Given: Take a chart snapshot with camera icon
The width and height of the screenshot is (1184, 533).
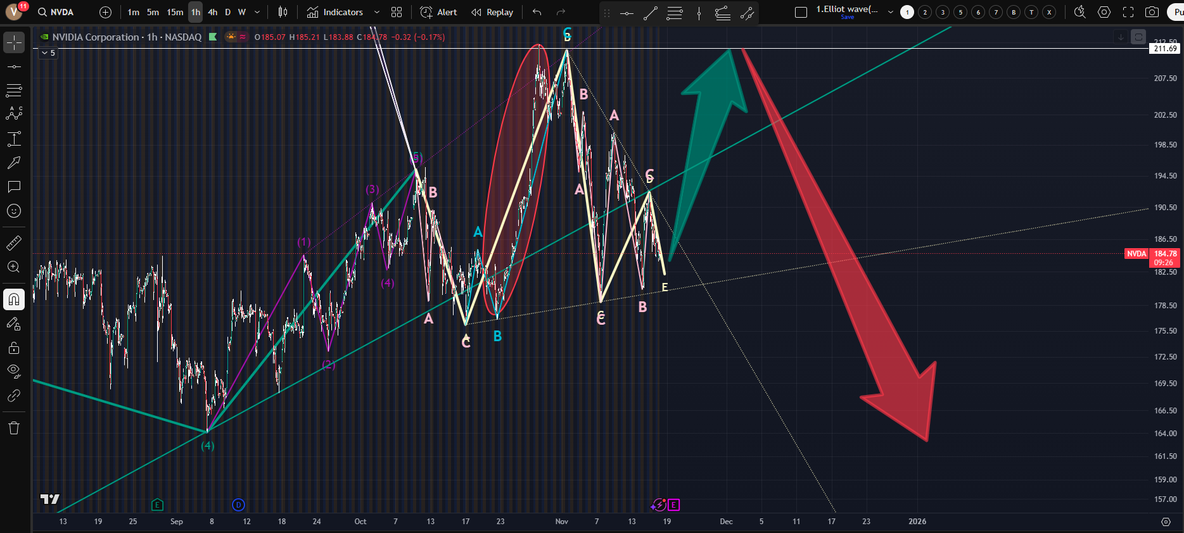Looking at the screenshot, I should coord(1152,12).
